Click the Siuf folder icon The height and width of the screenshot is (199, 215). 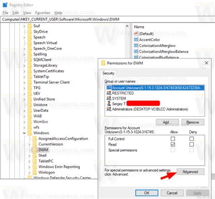coord(29,26)
